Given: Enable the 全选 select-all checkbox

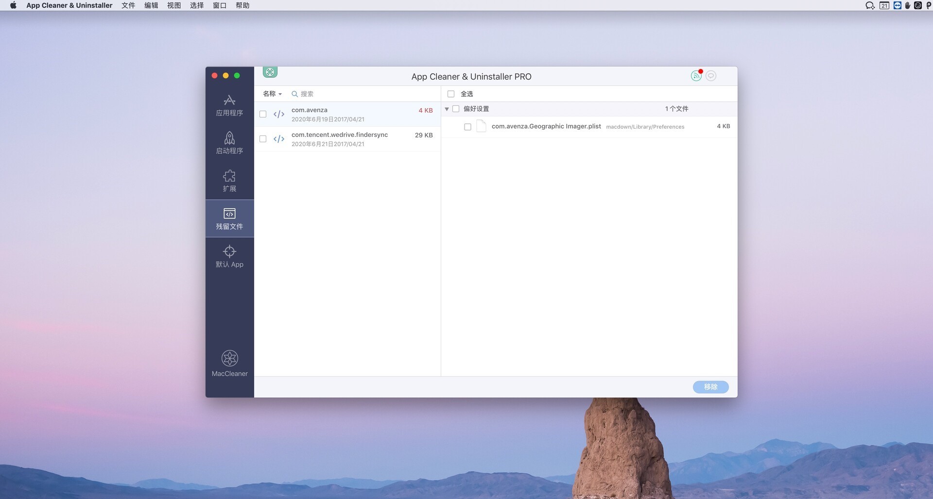Looking at the screenshot, I should coord(451,94).
